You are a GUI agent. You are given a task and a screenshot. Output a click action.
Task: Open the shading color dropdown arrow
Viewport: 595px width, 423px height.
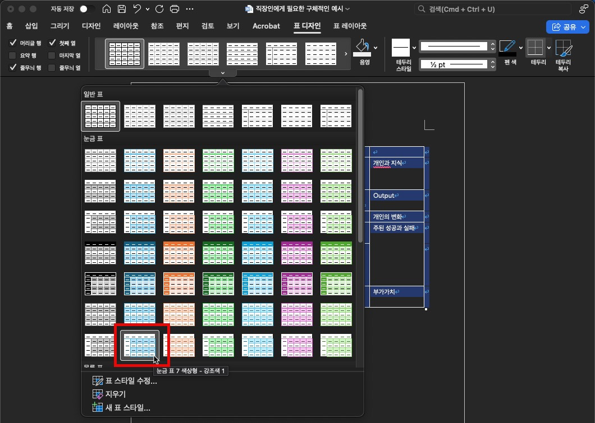point(376,48)
